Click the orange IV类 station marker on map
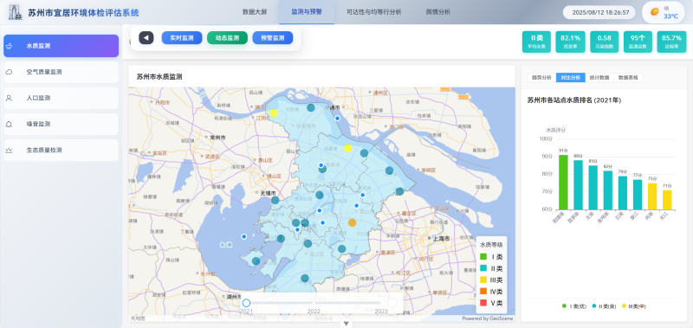The width and height of the screenshot is (693, 328). point(353,223)
